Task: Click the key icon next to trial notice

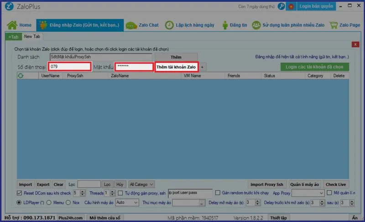Action: point(281,6)
